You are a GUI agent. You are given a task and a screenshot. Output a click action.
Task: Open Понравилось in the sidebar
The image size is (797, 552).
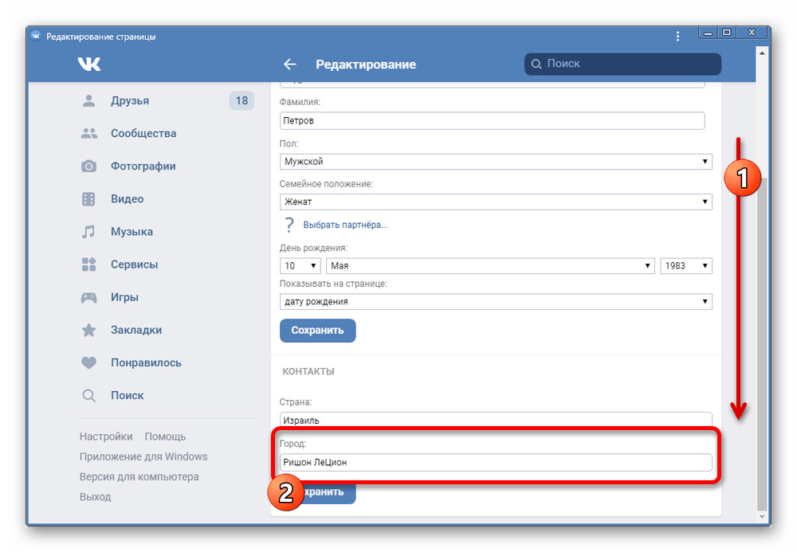coord(146,362)
